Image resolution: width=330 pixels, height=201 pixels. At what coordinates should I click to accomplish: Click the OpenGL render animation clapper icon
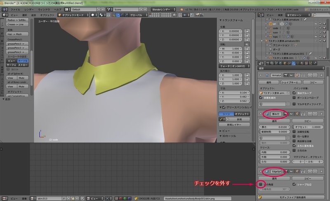tap(201, 15)
